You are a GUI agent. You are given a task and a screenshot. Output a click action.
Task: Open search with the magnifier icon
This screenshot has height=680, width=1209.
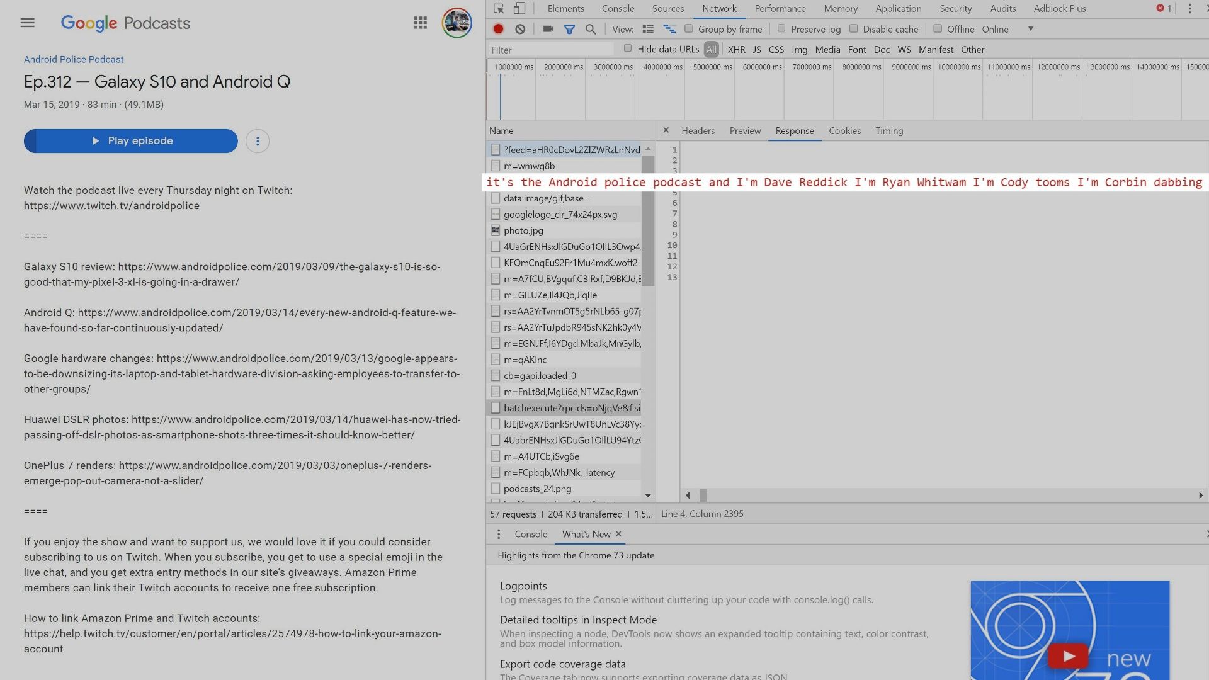pos(591,29)
